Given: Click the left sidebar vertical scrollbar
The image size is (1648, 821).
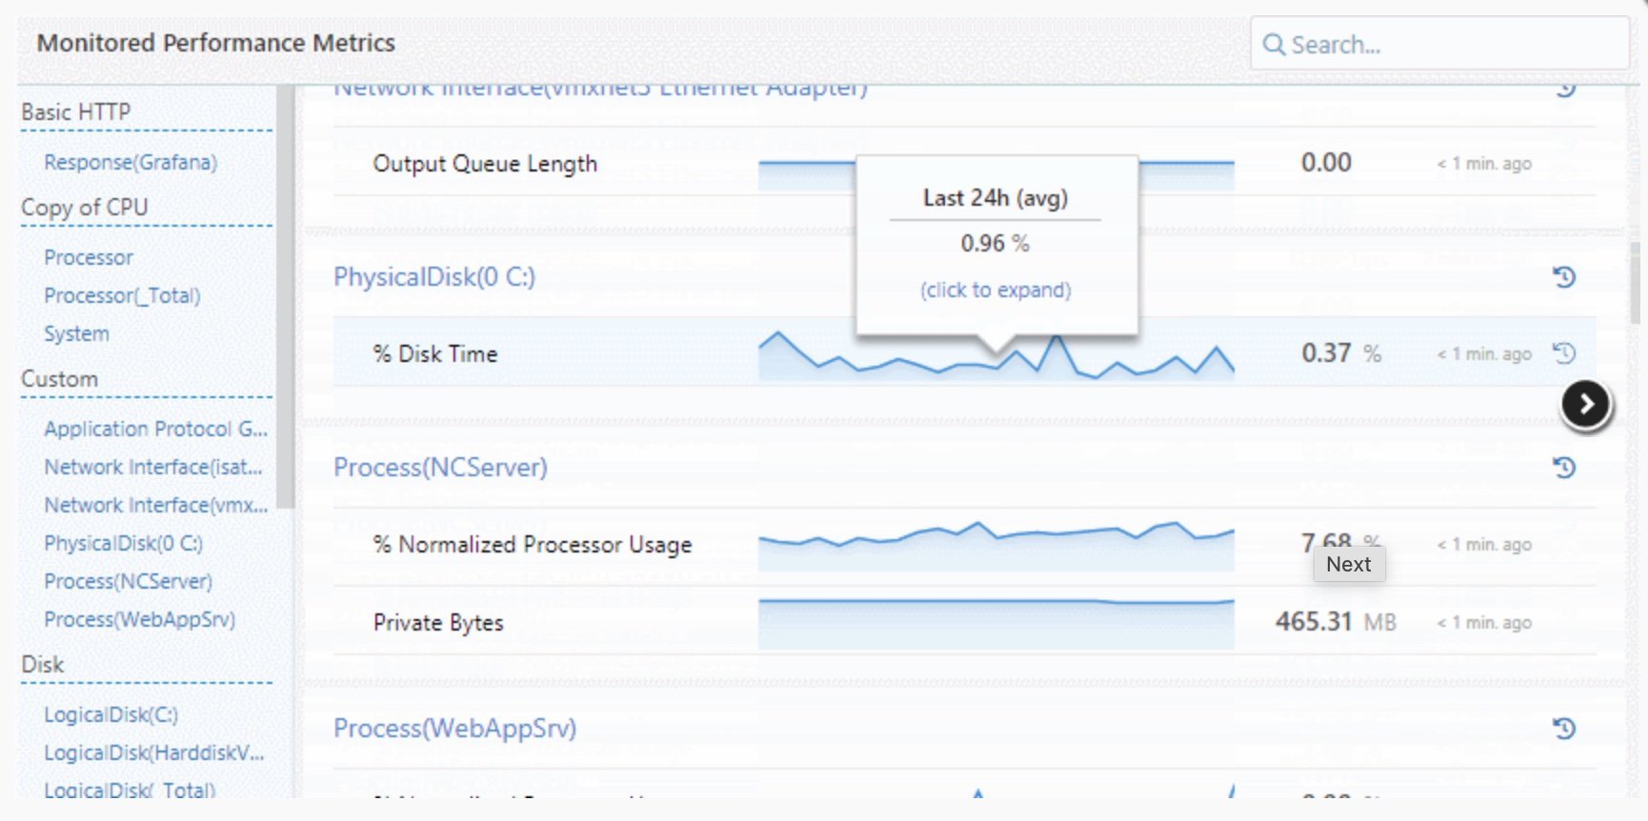Looking at the screenshot, I should (x=285, y=295).
